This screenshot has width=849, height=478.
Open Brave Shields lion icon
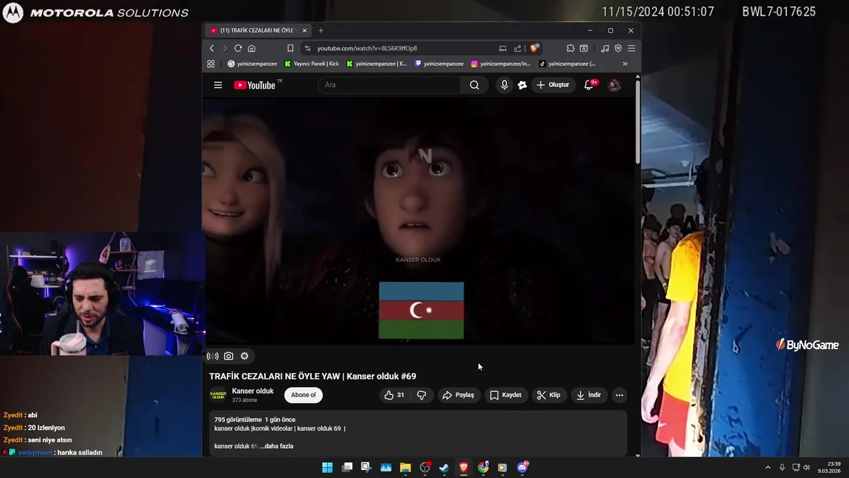(534, 48)
